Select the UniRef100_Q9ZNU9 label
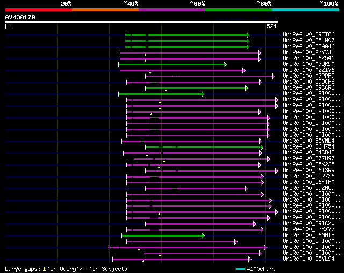 click(x=309, y=188)
